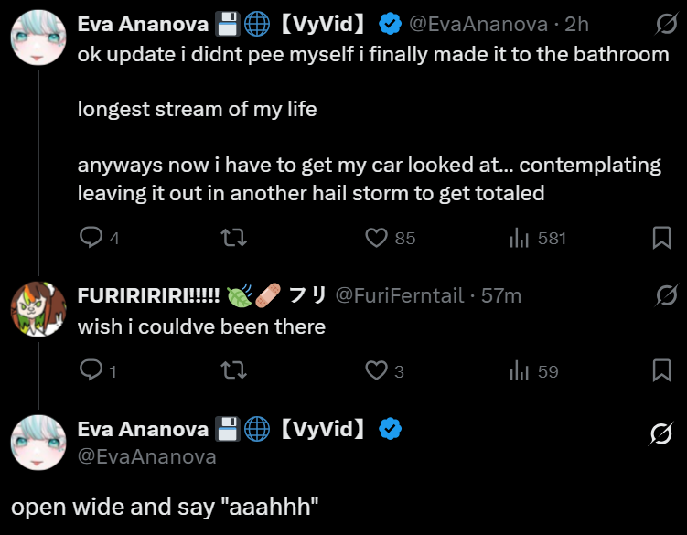Image resolution: width=687 pixels, height=535 pixels.
Task: Click Grok icon on the bottom tweet
Action: (659, 436)
